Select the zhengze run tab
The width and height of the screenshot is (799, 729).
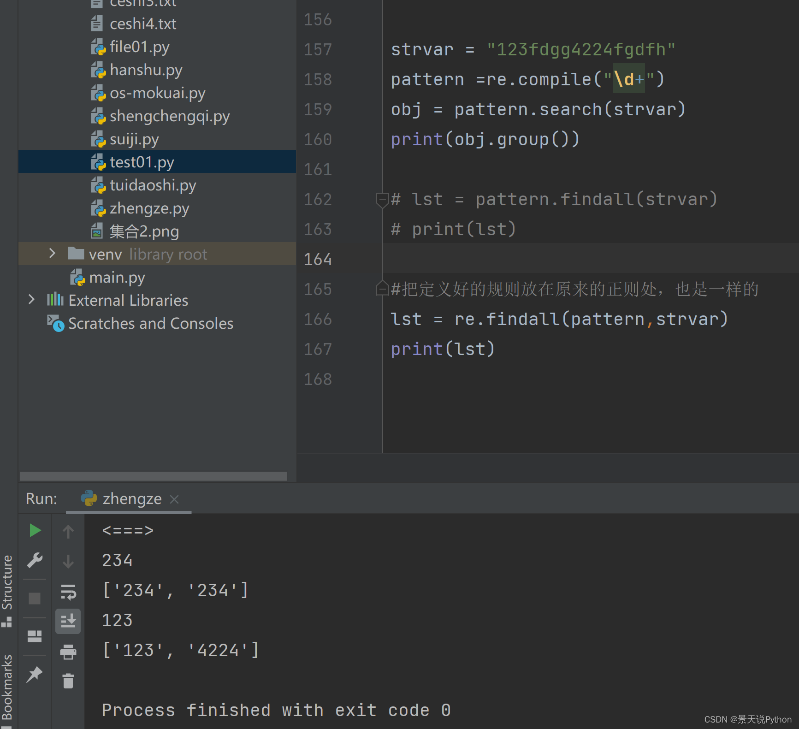(x=129, y=498)
